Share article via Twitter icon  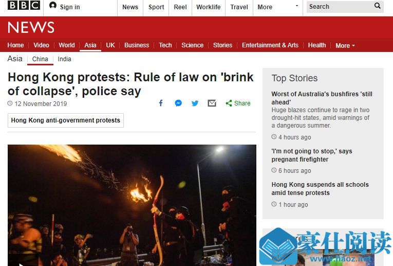[x=195, y=103]
